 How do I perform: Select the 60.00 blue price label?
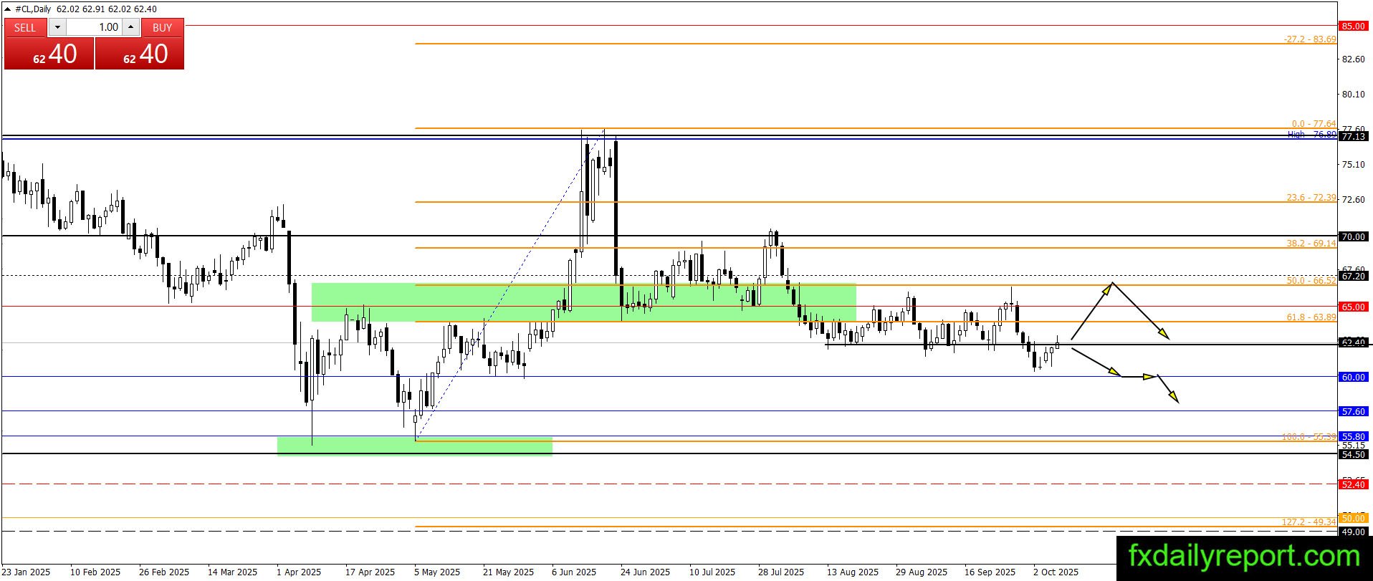point(1353,377)
